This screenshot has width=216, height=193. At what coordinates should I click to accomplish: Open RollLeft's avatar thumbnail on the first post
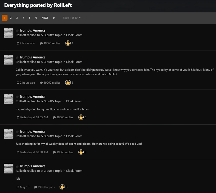point(8,33)
